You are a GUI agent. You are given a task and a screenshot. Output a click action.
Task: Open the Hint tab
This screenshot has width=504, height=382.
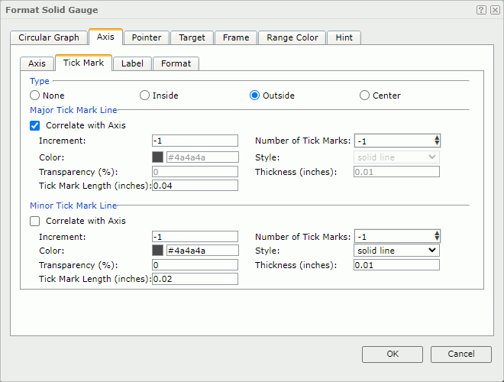point(344,37)
